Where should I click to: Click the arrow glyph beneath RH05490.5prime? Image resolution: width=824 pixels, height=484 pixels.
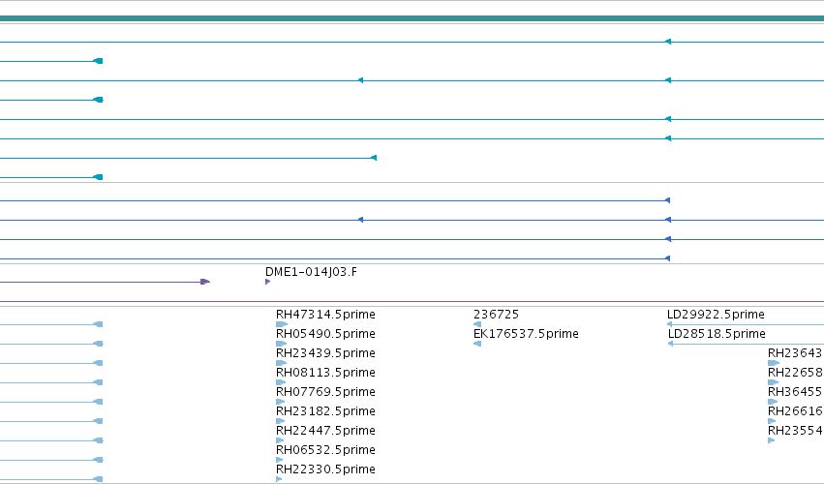pos(281,344)
